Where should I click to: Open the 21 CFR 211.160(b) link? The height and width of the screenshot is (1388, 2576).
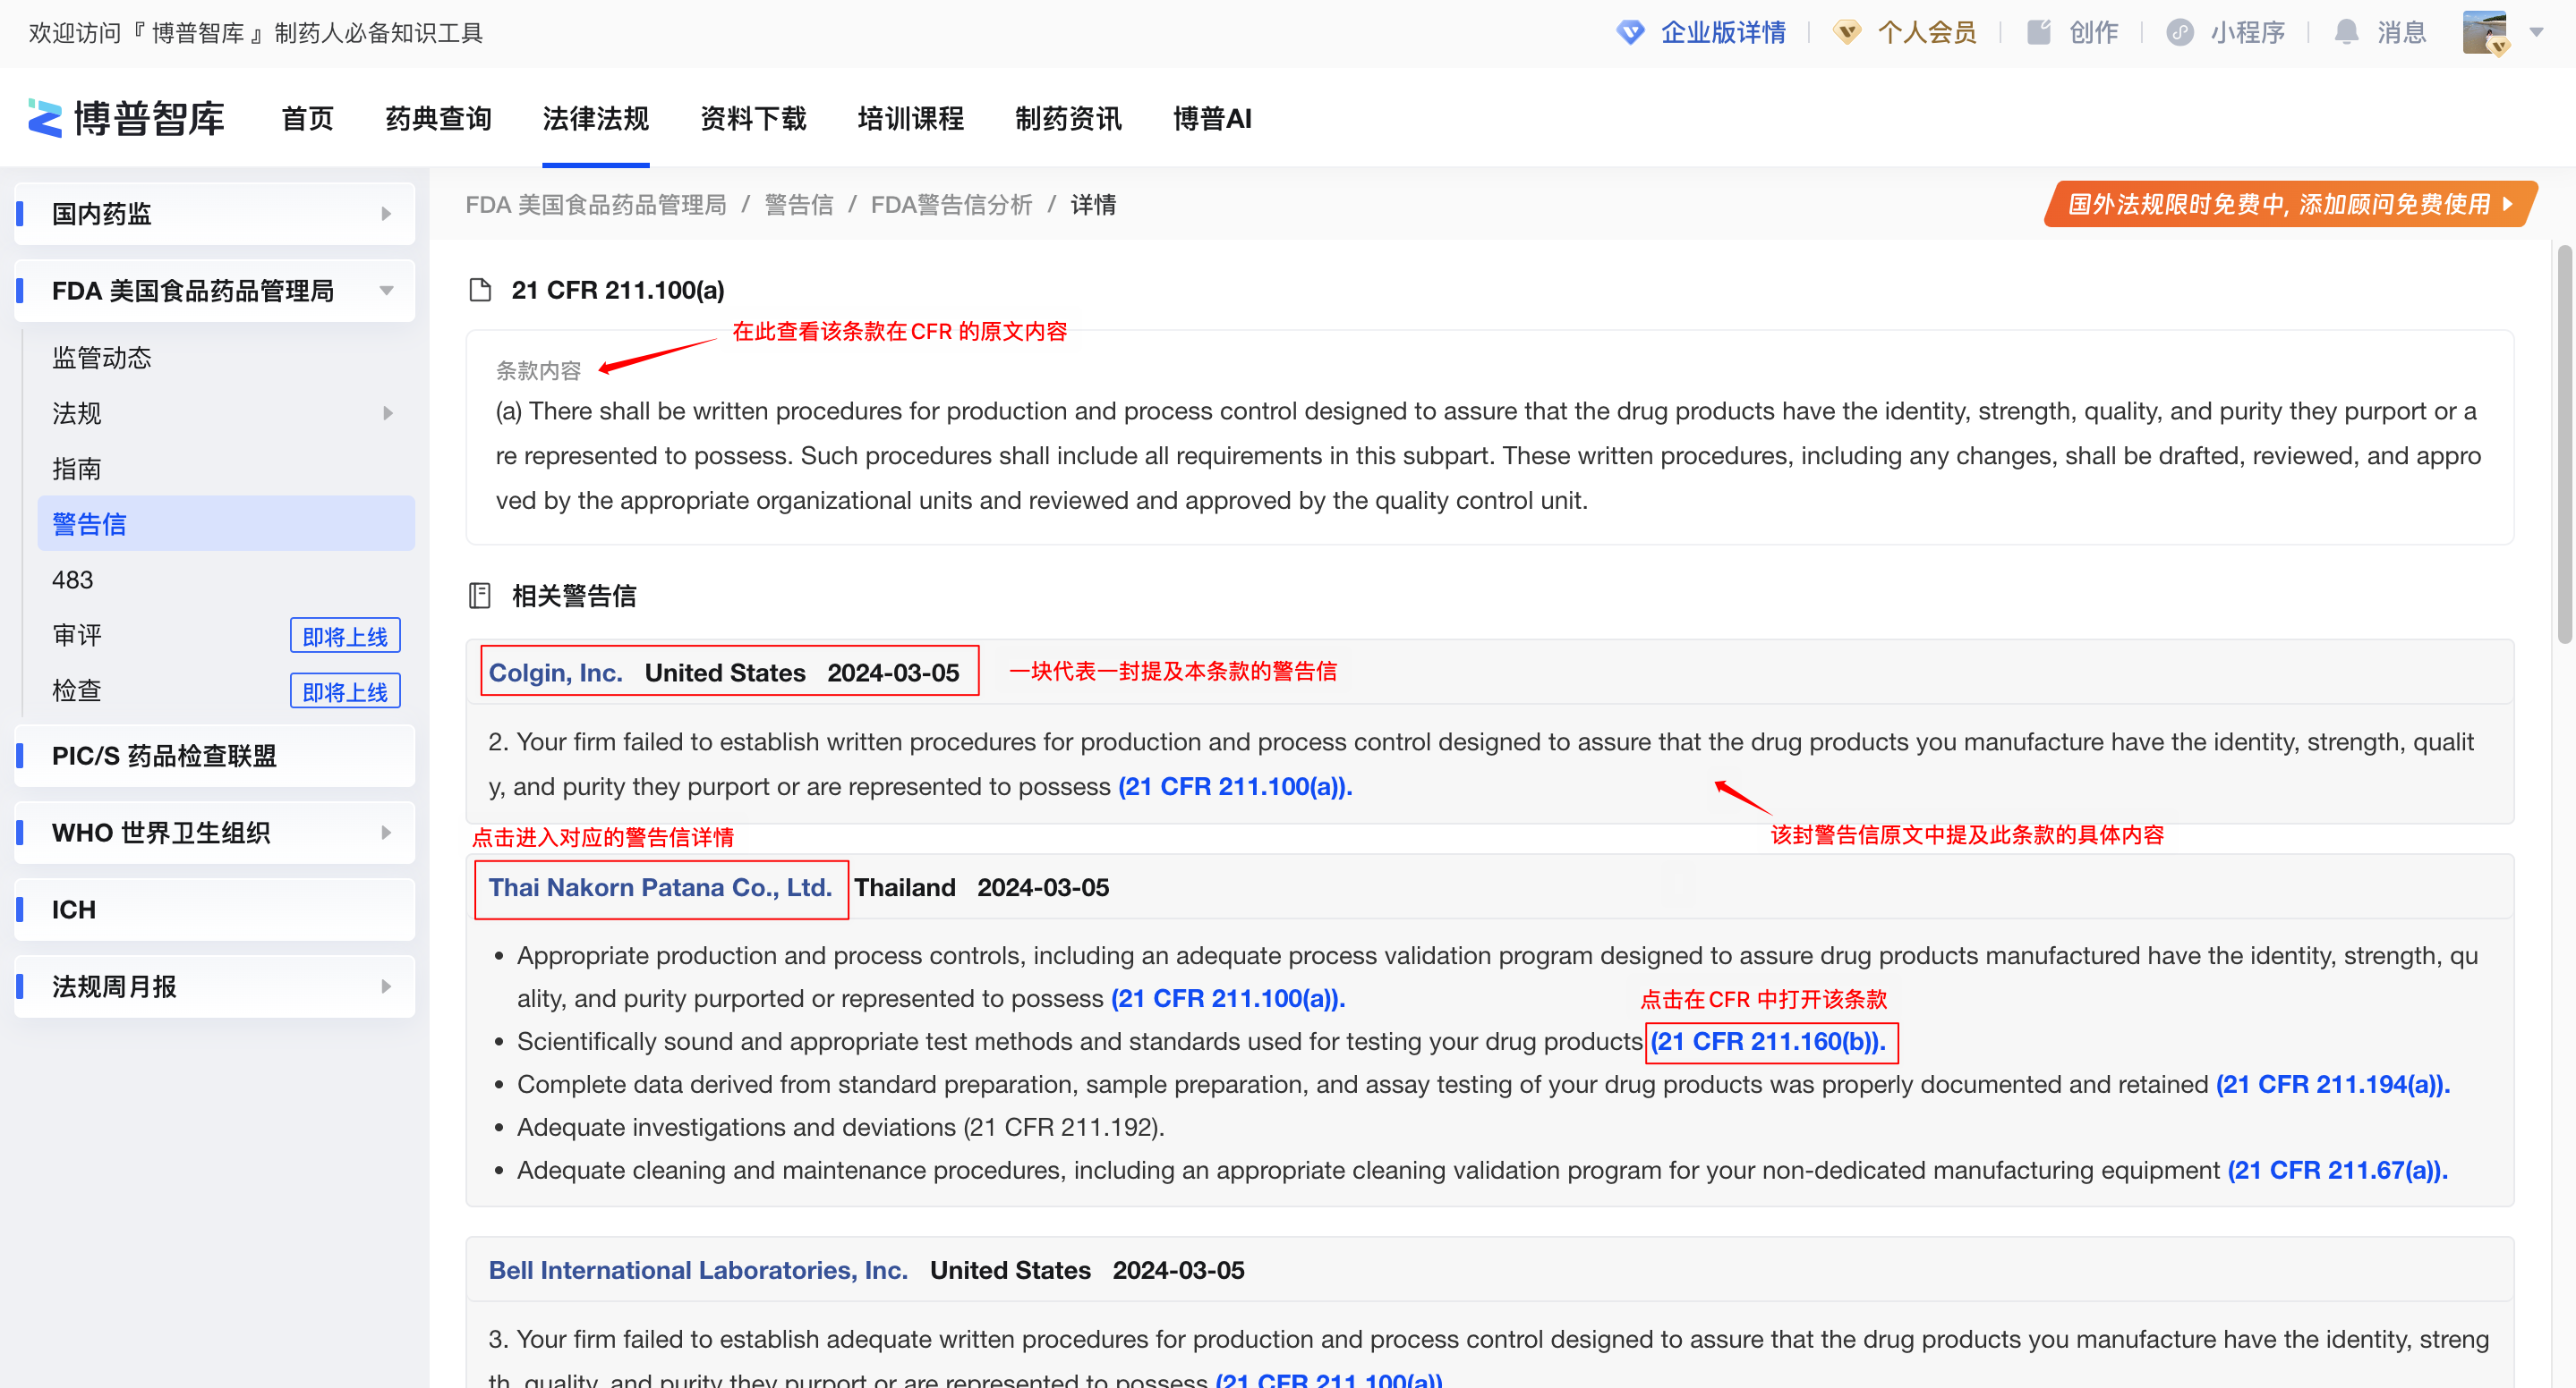tap(1768, 1041)
